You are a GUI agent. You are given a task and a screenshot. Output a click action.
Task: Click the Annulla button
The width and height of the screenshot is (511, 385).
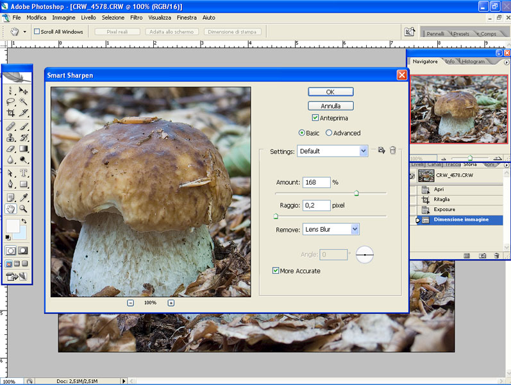point(330,106)
